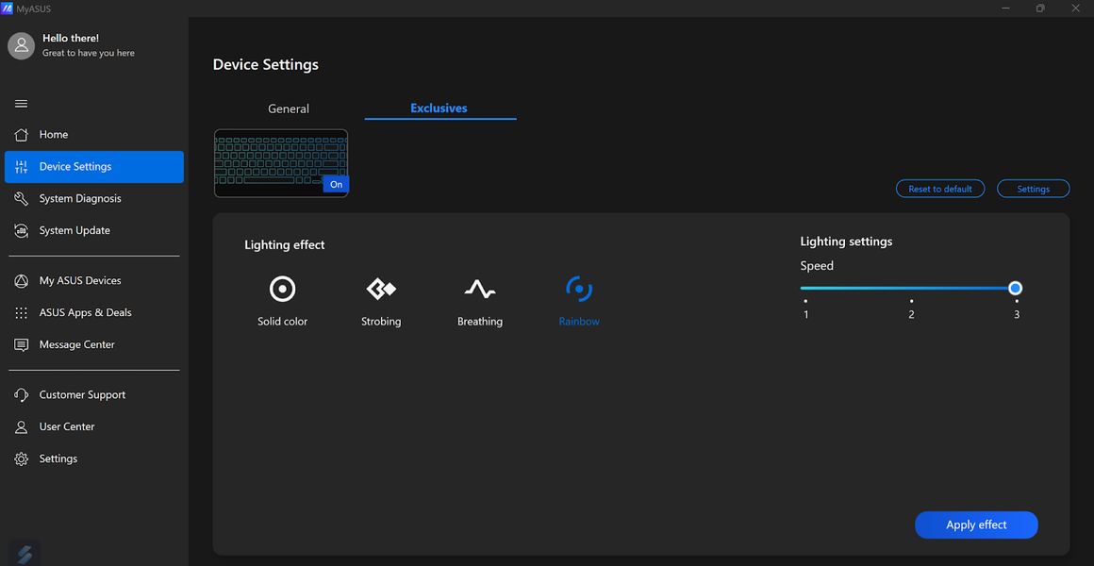Collapse the sidebar with hamburger icon
This screenshot has height=566, width=1094.
click(22, 104)
